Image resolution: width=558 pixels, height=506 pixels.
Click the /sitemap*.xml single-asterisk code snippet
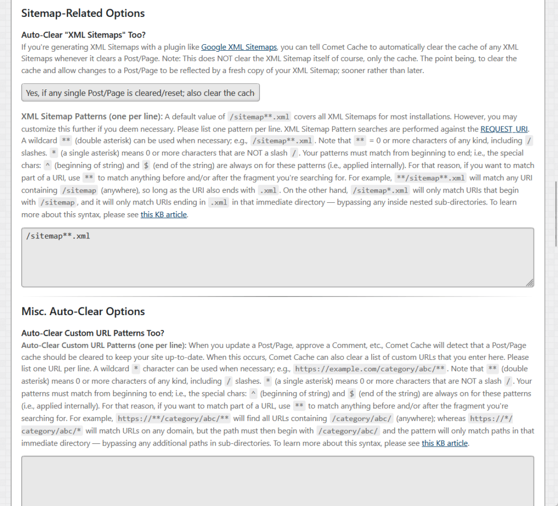pos(380,190)
